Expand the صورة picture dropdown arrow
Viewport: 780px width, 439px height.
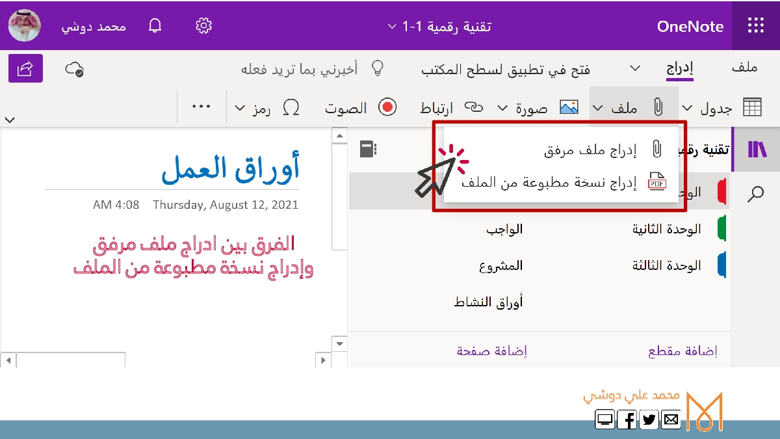[502, 108]
